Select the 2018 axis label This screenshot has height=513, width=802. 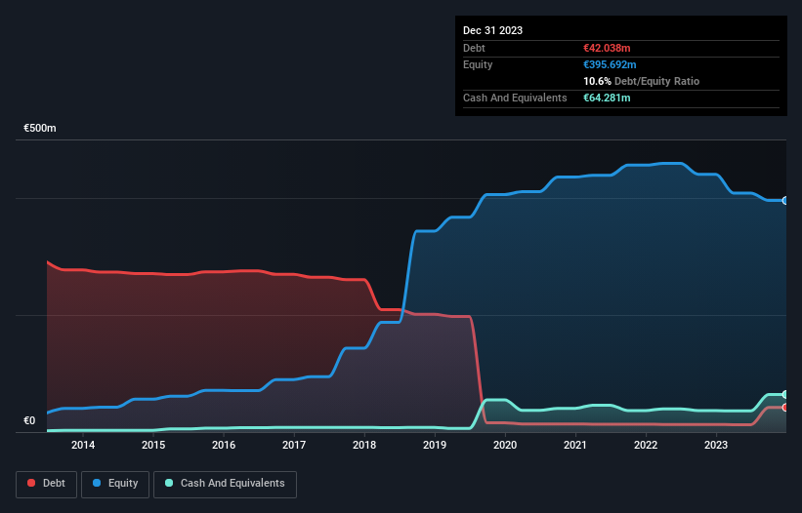coord(364,445)
